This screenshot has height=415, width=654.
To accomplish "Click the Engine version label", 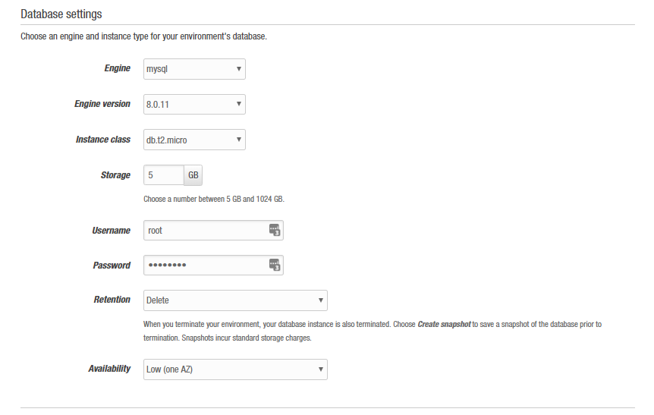I will pyautogui.click(x=102, y=104).
